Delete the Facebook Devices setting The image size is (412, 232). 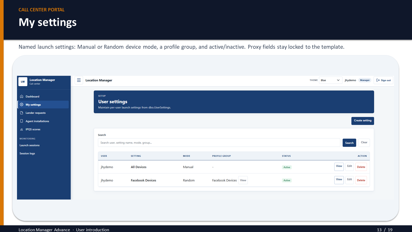361,180
